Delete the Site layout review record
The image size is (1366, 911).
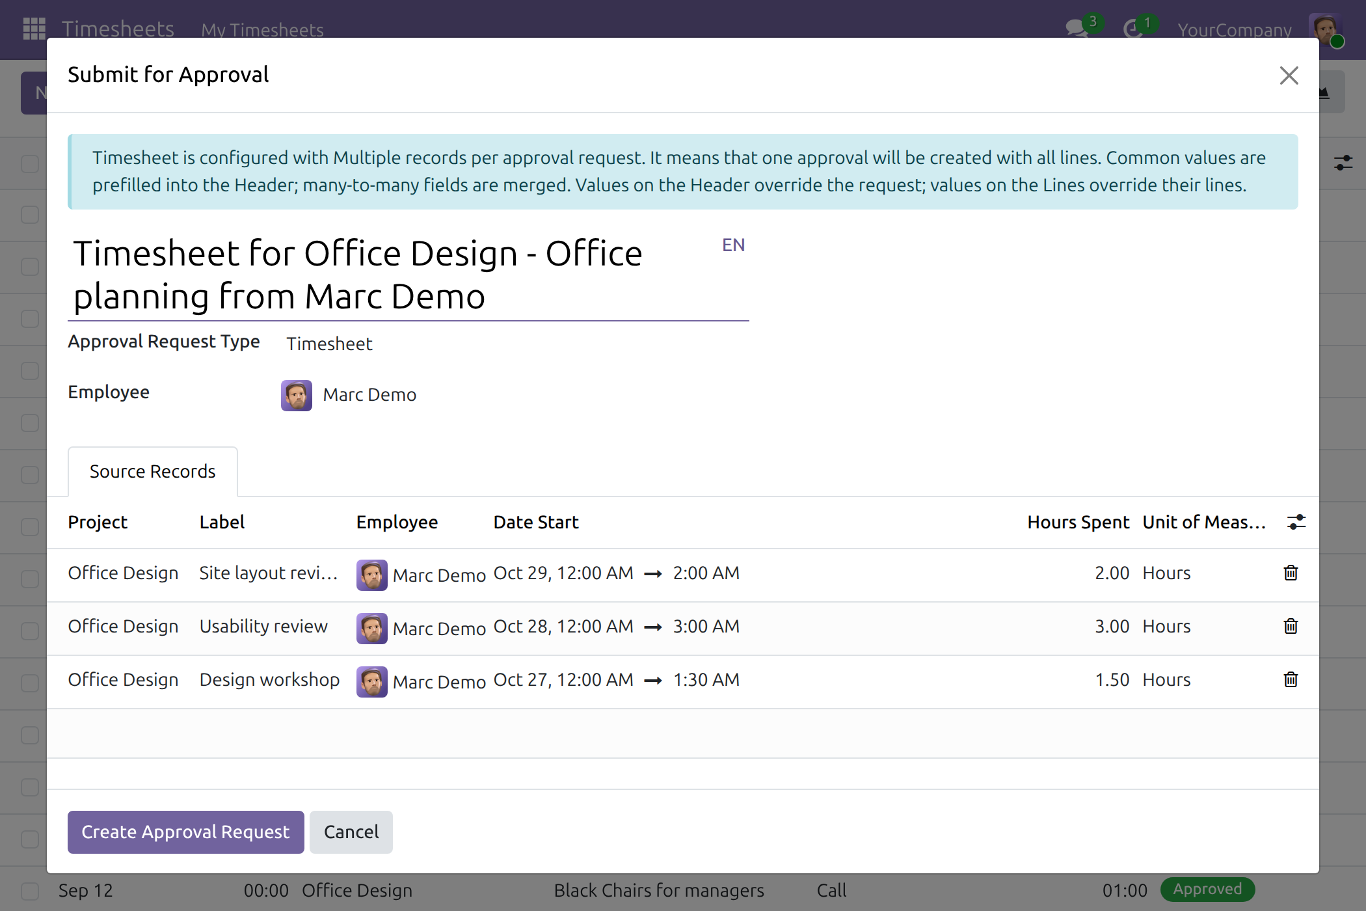coord(1291,573)
